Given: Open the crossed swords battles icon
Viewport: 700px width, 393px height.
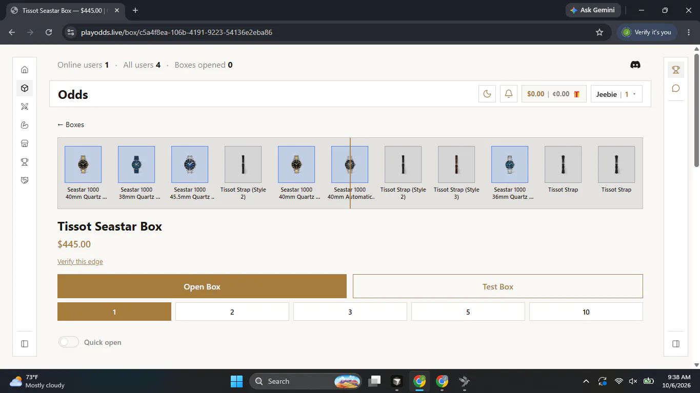Looking at the screenshot, I should tap(25, 107).
